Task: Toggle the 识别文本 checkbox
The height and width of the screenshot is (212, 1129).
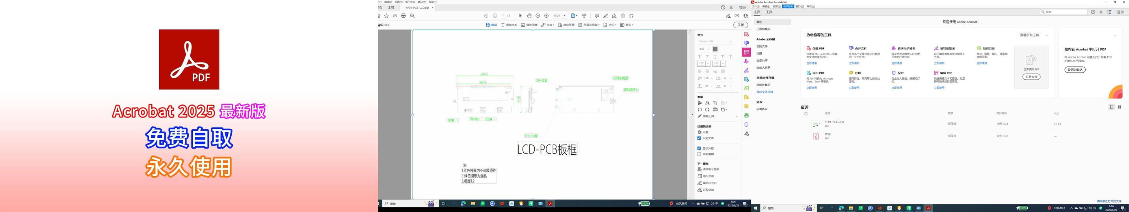Action: point(699,138)
